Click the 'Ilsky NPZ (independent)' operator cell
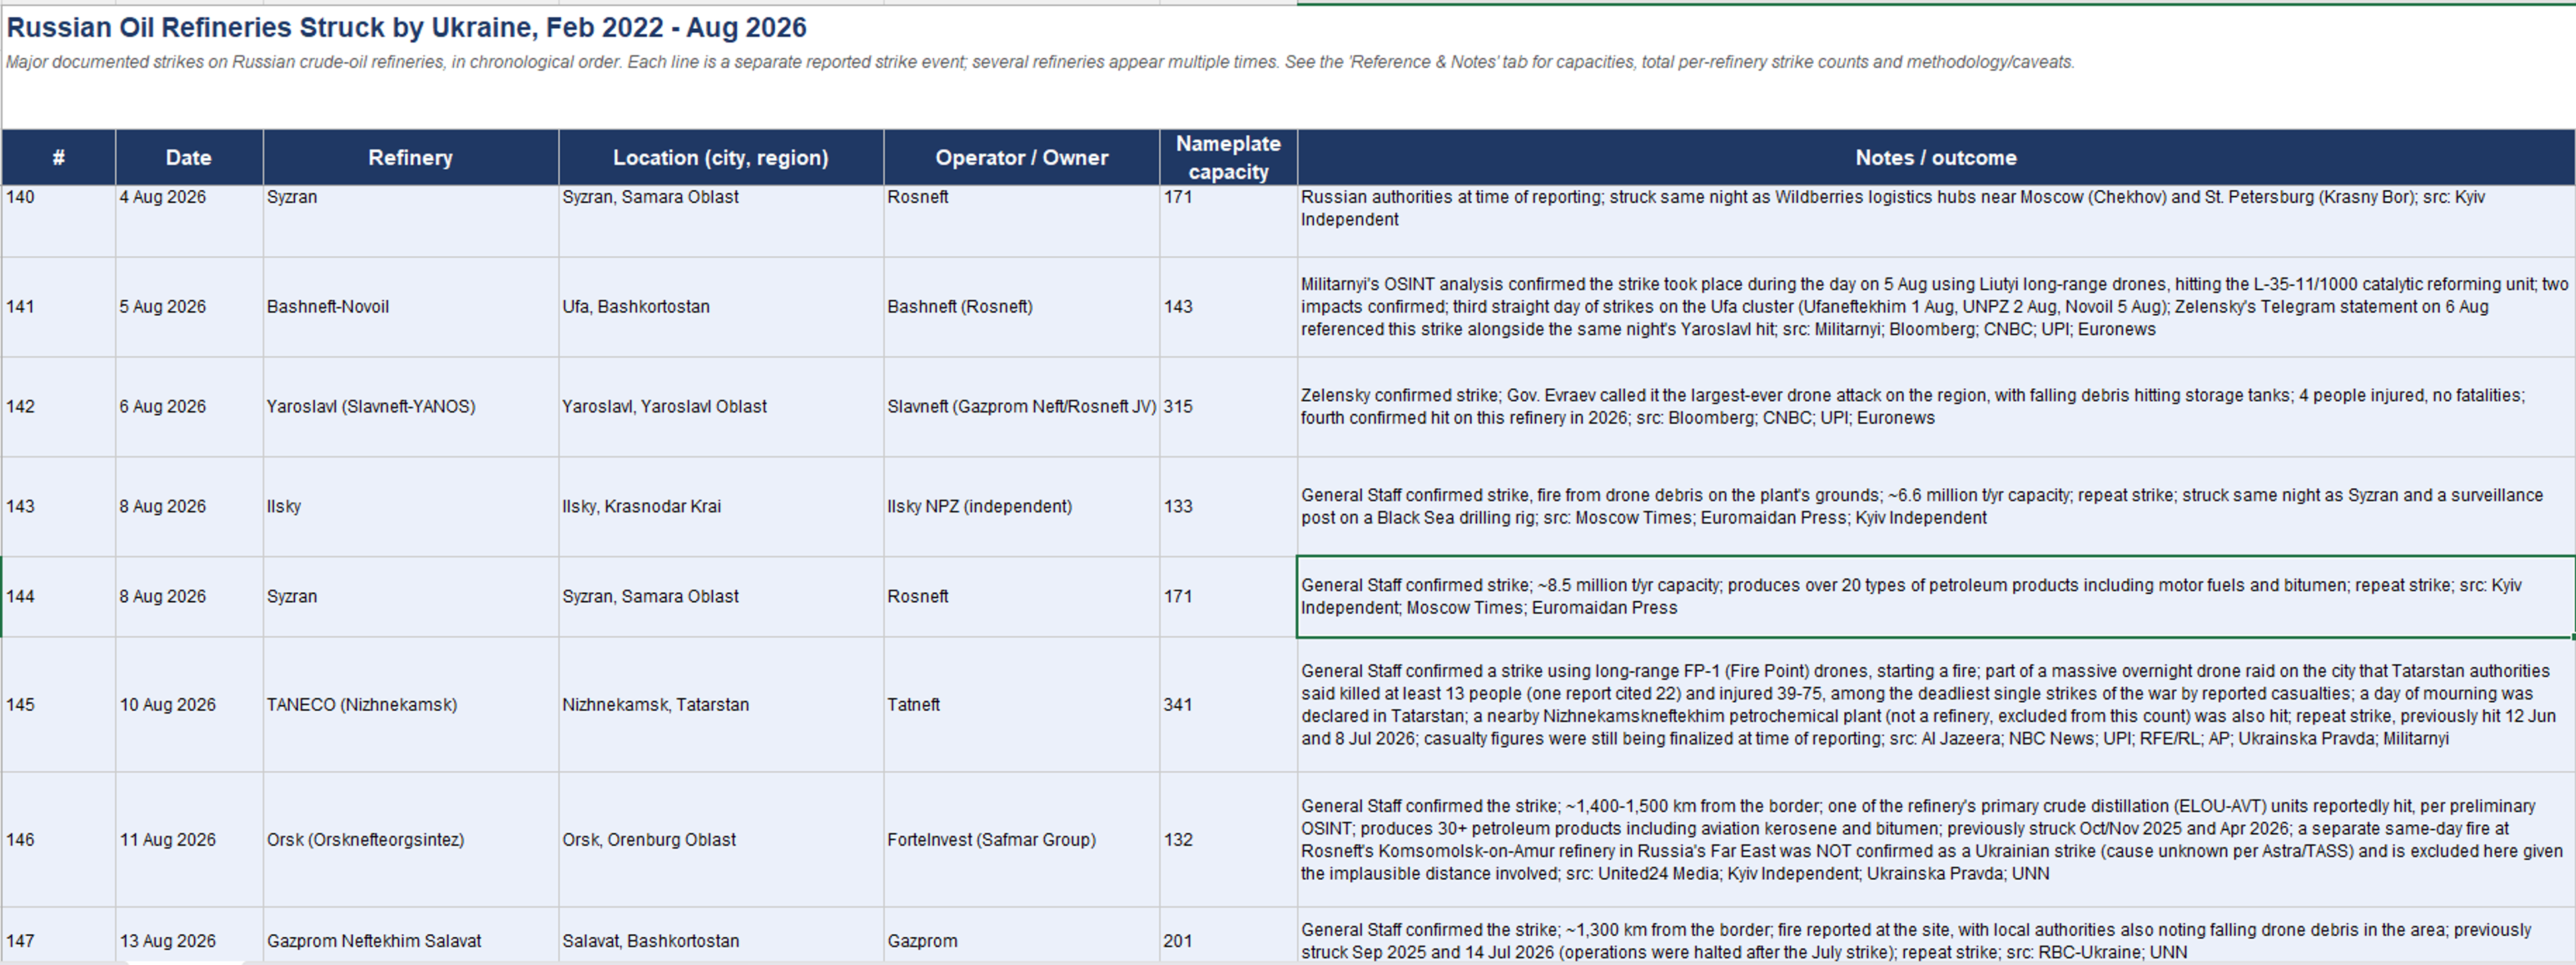Screen dimensions: 2576x965 [1022, 507]
